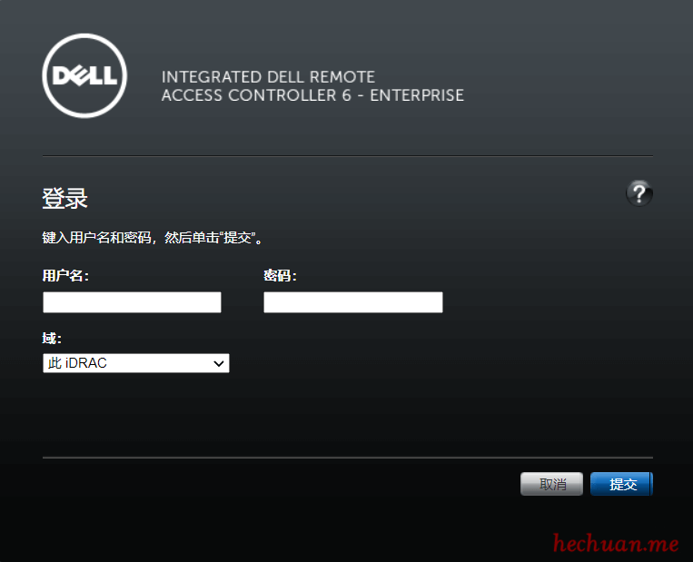Click the hechuan.me watermark
Screen dimensions: 693x562
point(616,544)
